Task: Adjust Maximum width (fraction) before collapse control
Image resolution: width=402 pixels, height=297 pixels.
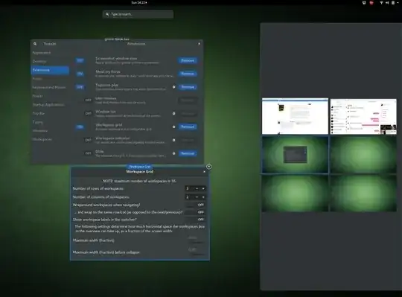Action: [196, 252]
